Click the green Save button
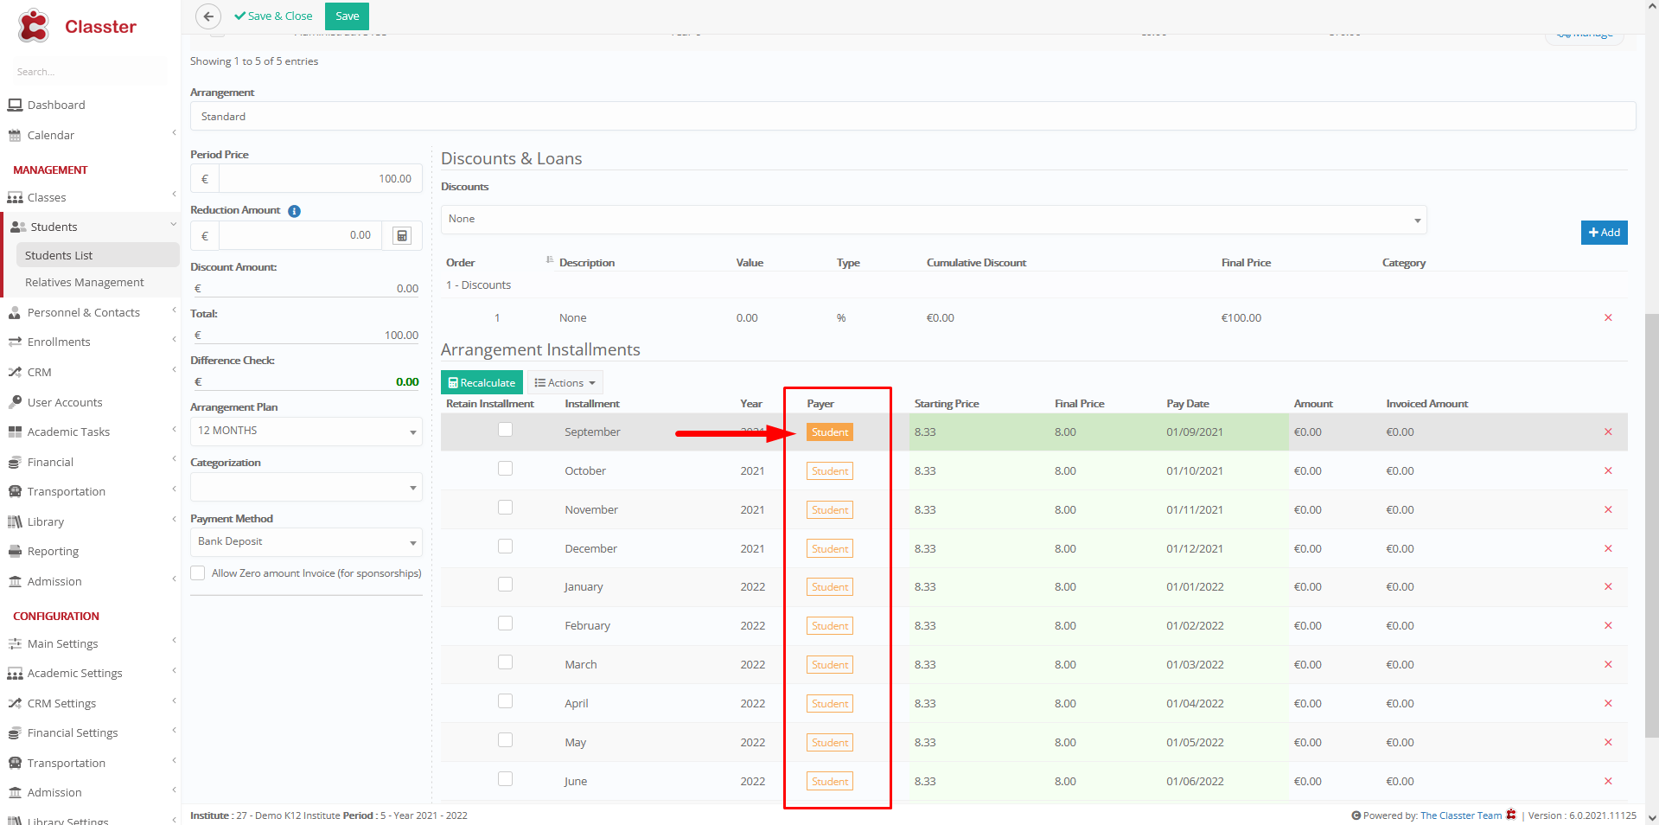The image size is (1659, 825). pos(347,16)
